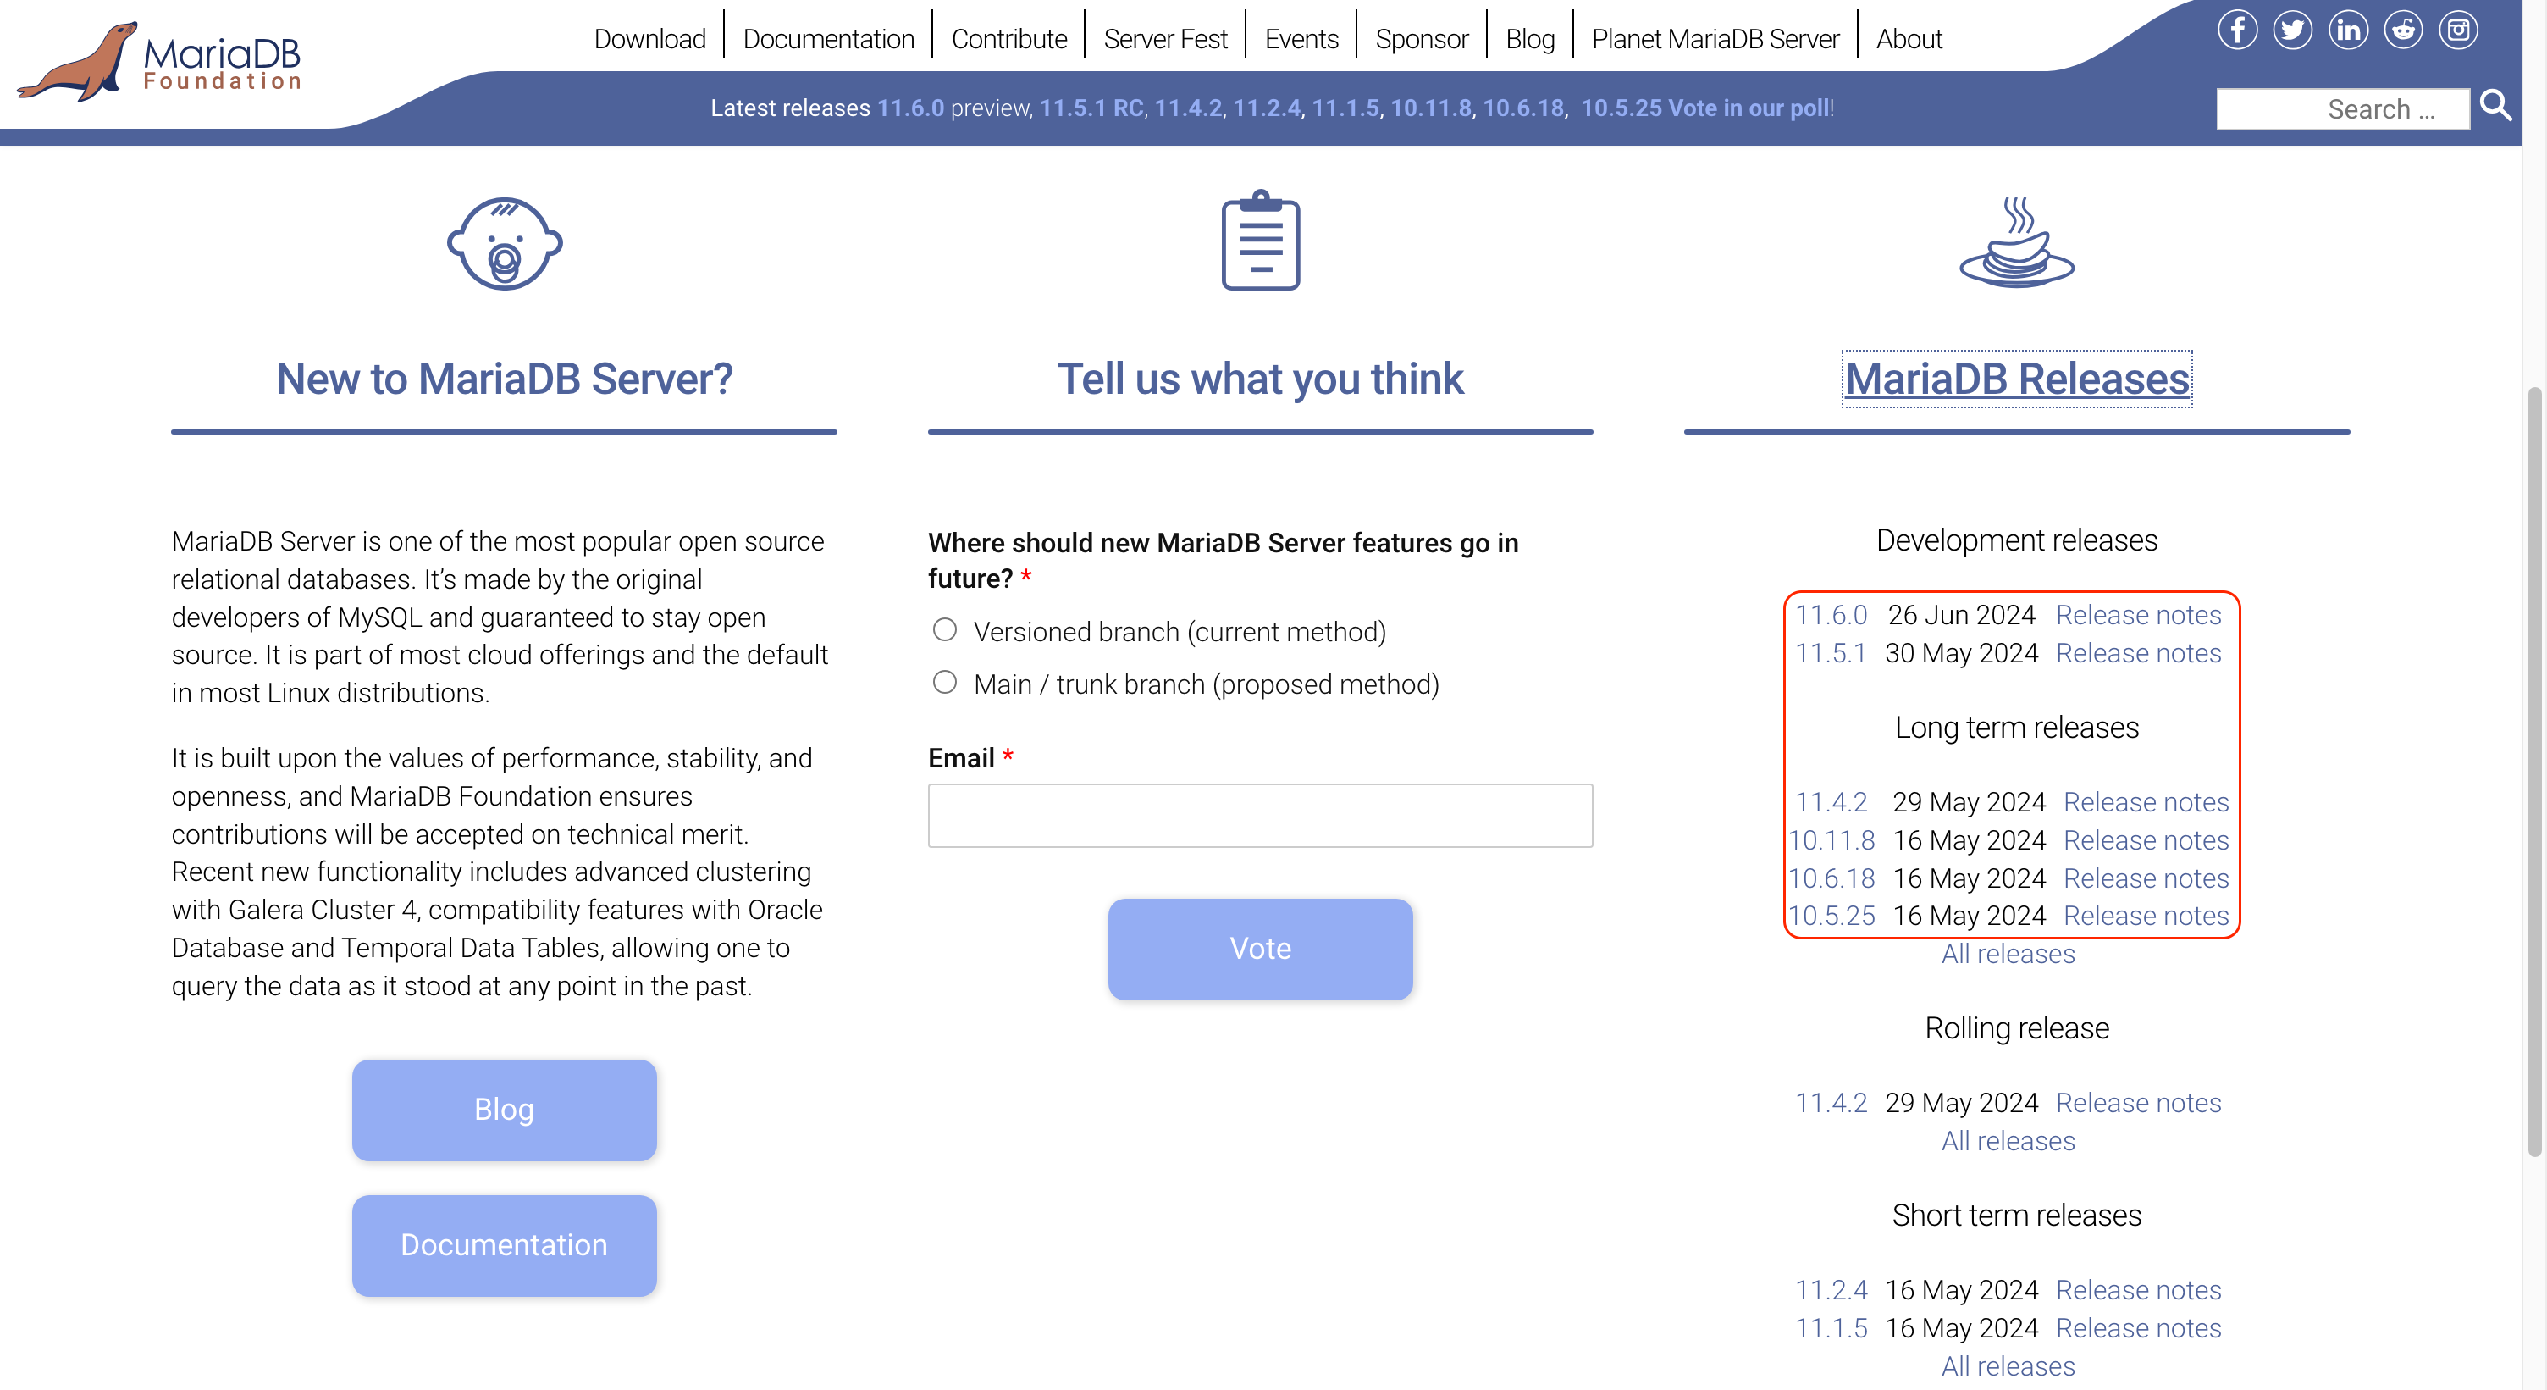Click the baby face icon
The height and width of the screenshot is (1390, 2547).
(x=505, y=243)
